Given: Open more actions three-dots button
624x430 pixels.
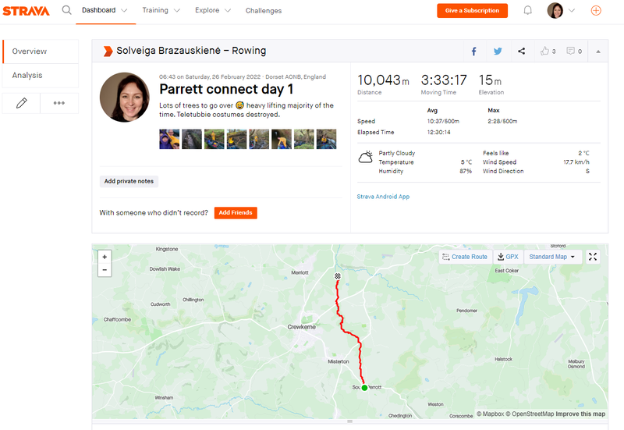Looking at the screenshot, I should point(59,103).
